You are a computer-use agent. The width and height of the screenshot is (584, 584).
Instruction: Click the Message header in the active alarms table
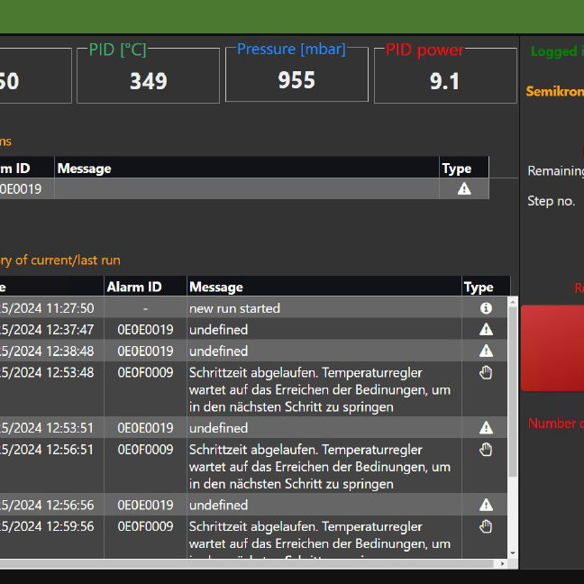click(84, 169)
